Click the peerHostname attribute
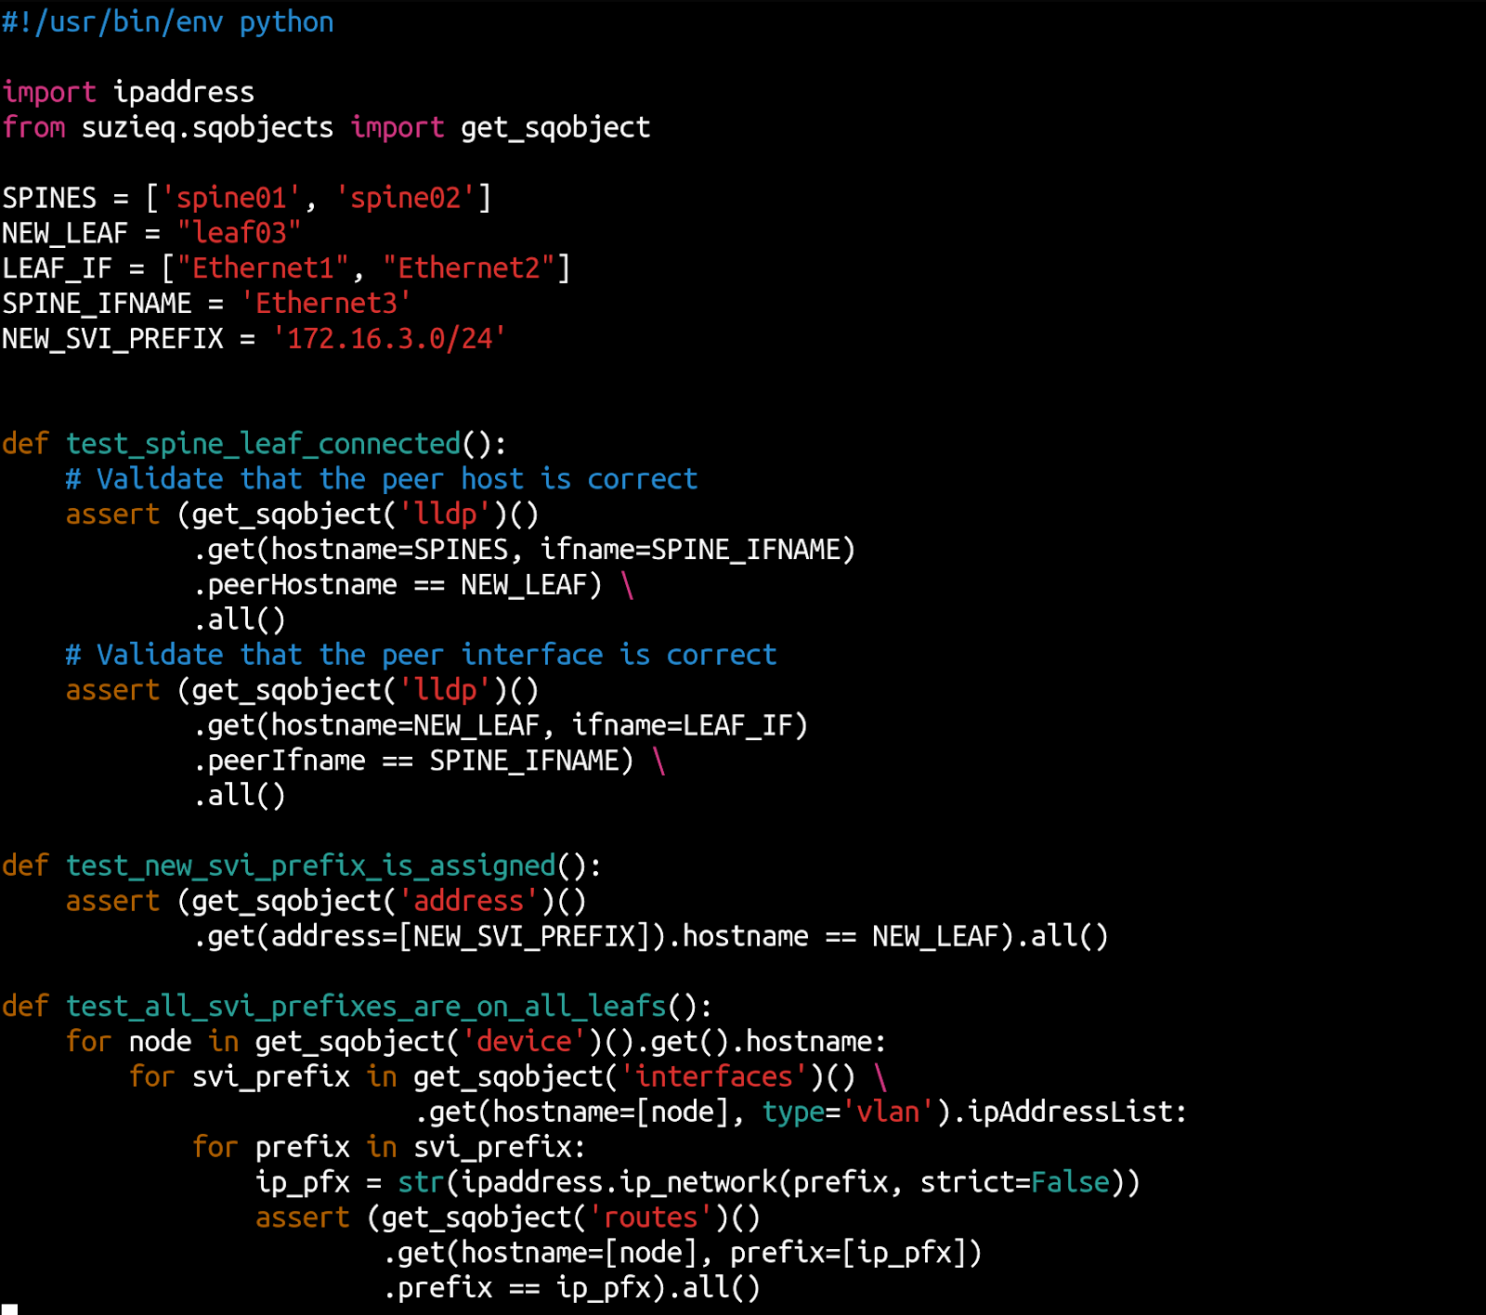Viewport: 1486px width, 1315px height. pos(301,585)
